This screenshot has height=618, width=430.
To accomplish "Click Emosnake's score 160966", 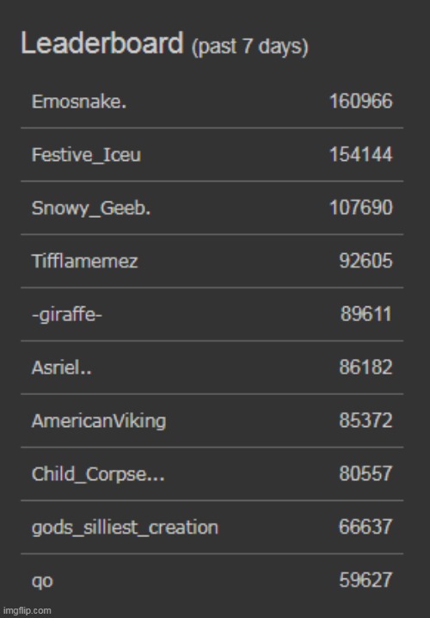I will [360, 102].
